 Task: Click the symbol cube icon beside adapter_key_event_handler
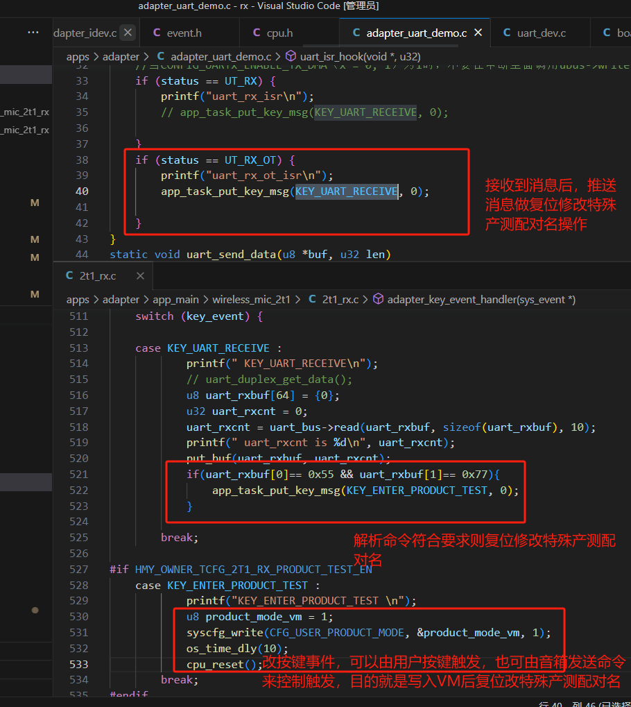coord(379,299)
